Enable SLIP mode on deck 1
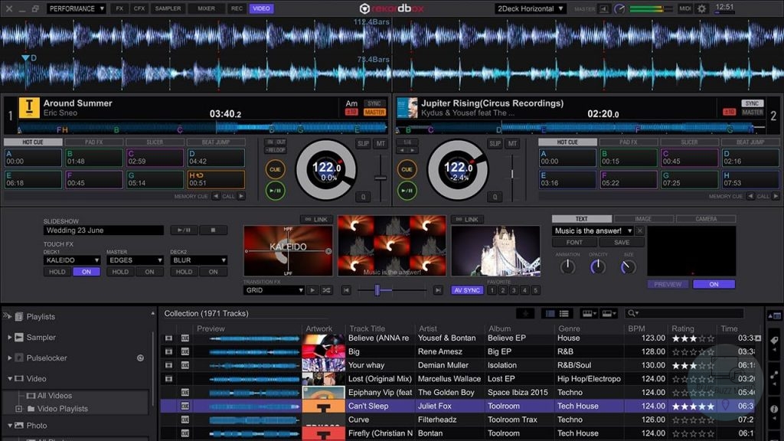 click(x=363, y=143)
